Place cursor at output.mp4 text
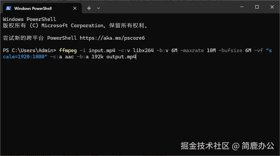The width and height of the screenshot is (280, 156). pyautogui.click(x=121, y=57)
